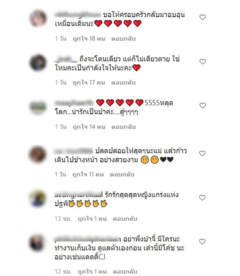Heart the last comment mentioning CJ
The width and height of the screenshot is (240, 276).
click(x=202, y=242)
